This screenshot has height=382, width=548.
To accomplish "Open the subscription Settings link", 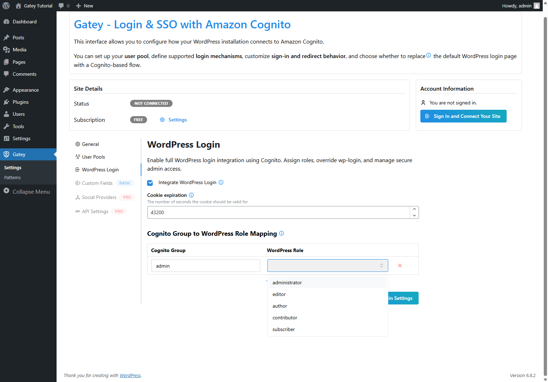I will [177, 120].
